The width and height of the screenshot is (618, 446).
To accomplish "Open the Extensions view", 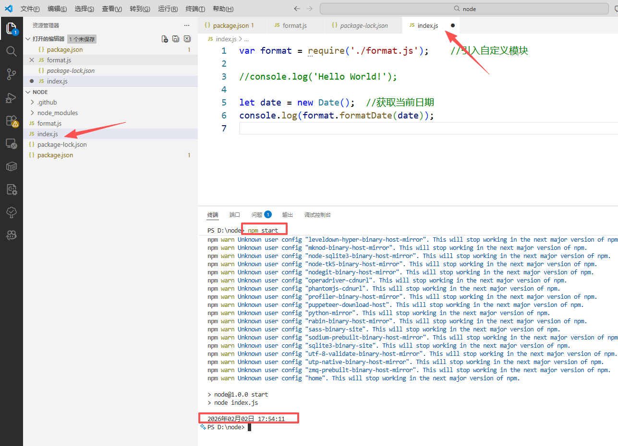I will click(x=11, y=121).
